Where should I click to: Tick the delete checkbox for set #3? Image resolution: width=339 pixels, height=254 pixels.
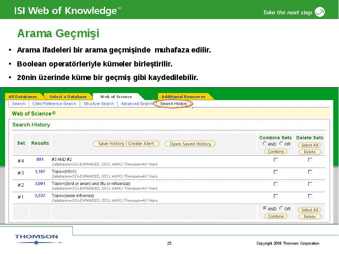(x=310, y=172)
